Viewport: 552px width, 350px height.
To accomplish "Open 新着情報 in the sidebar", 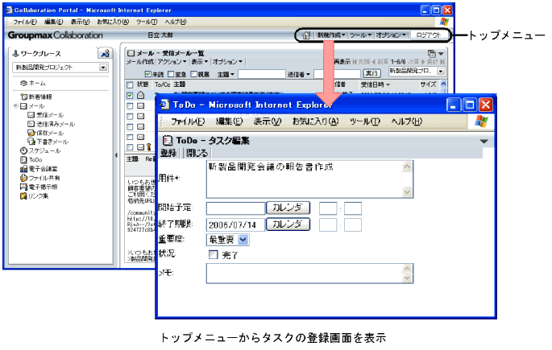I will tap(36, 97).
